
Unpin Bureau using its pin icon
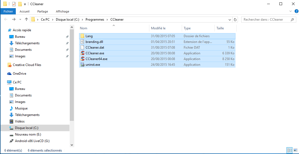click(x=67, y=37)
